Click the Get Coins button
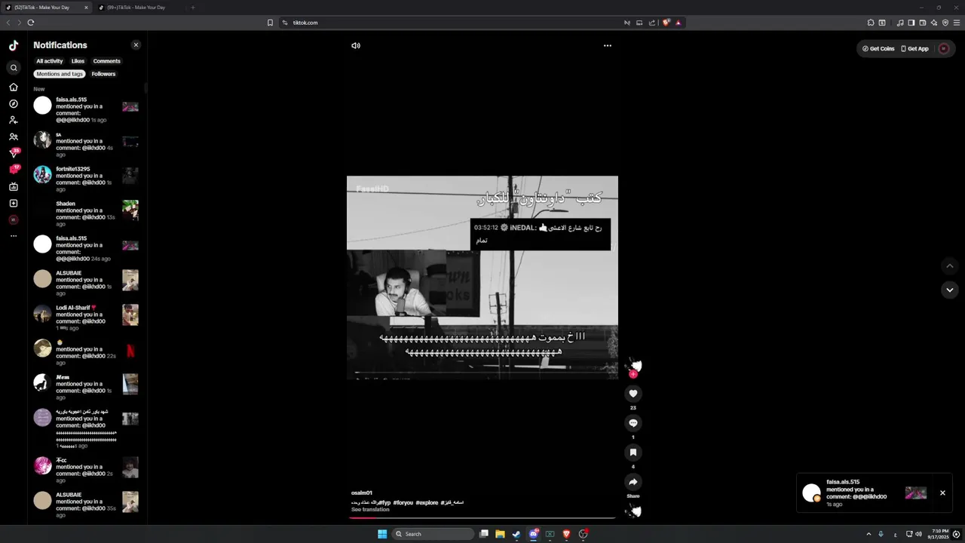Viewport: 965px width, 543px height. (878, 48)
